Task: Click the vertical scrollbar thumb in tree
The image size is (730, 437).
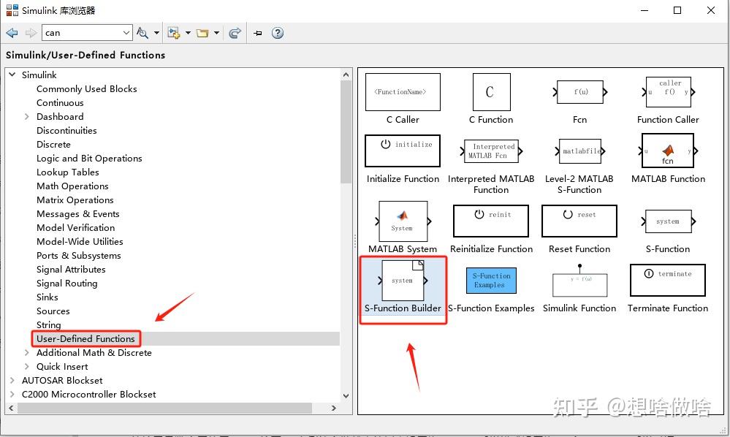Action: click(346, 132)
